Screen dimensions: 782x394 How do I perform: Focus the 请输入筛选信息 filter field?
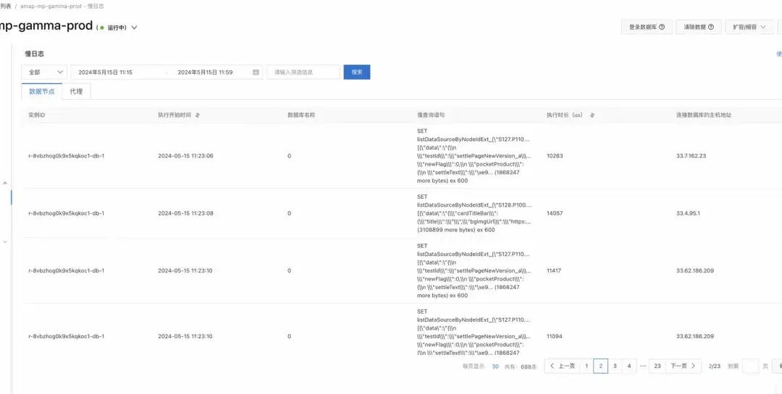click(303, 72)
